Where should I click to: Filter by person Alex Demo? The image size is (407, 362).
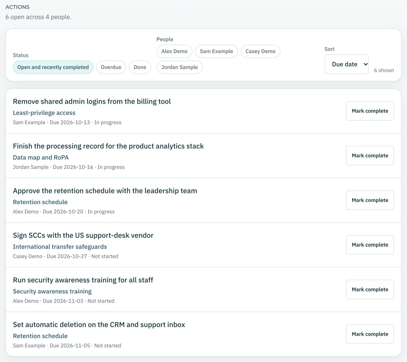tap(174, 51)
